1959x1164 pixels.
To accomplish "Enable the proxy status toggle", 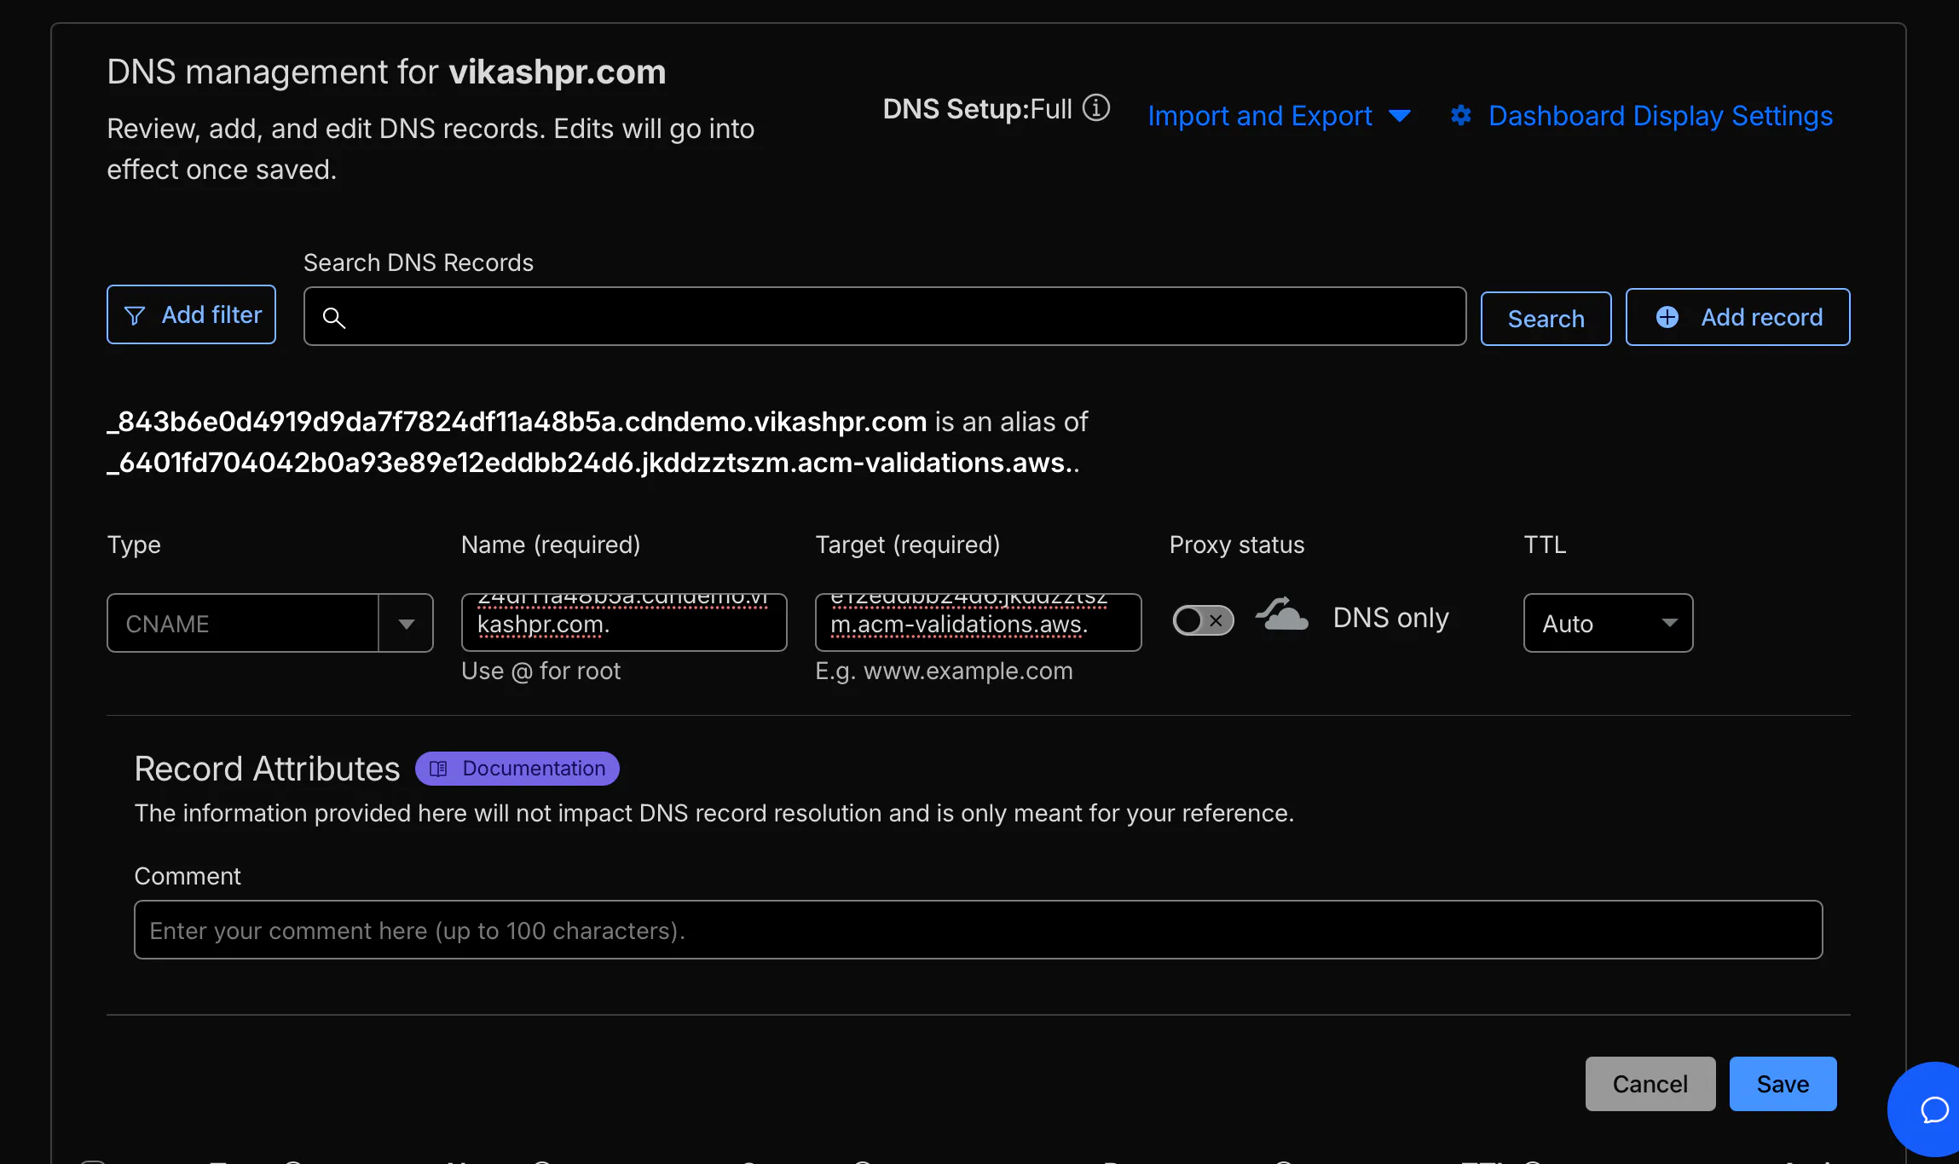I will [1203, 620].
